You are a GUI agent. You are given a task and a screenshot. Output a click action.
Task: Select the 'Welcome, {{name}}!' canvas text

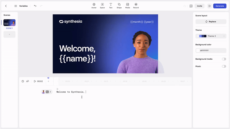pos(78,54)
